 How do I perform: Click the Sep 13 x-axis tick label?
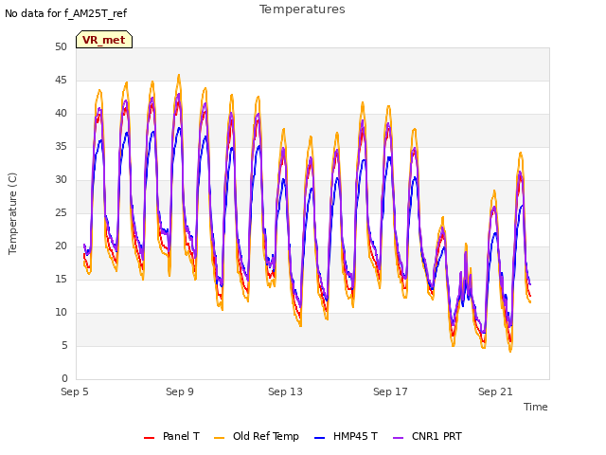pyautogui.click(x=285, y=391)
